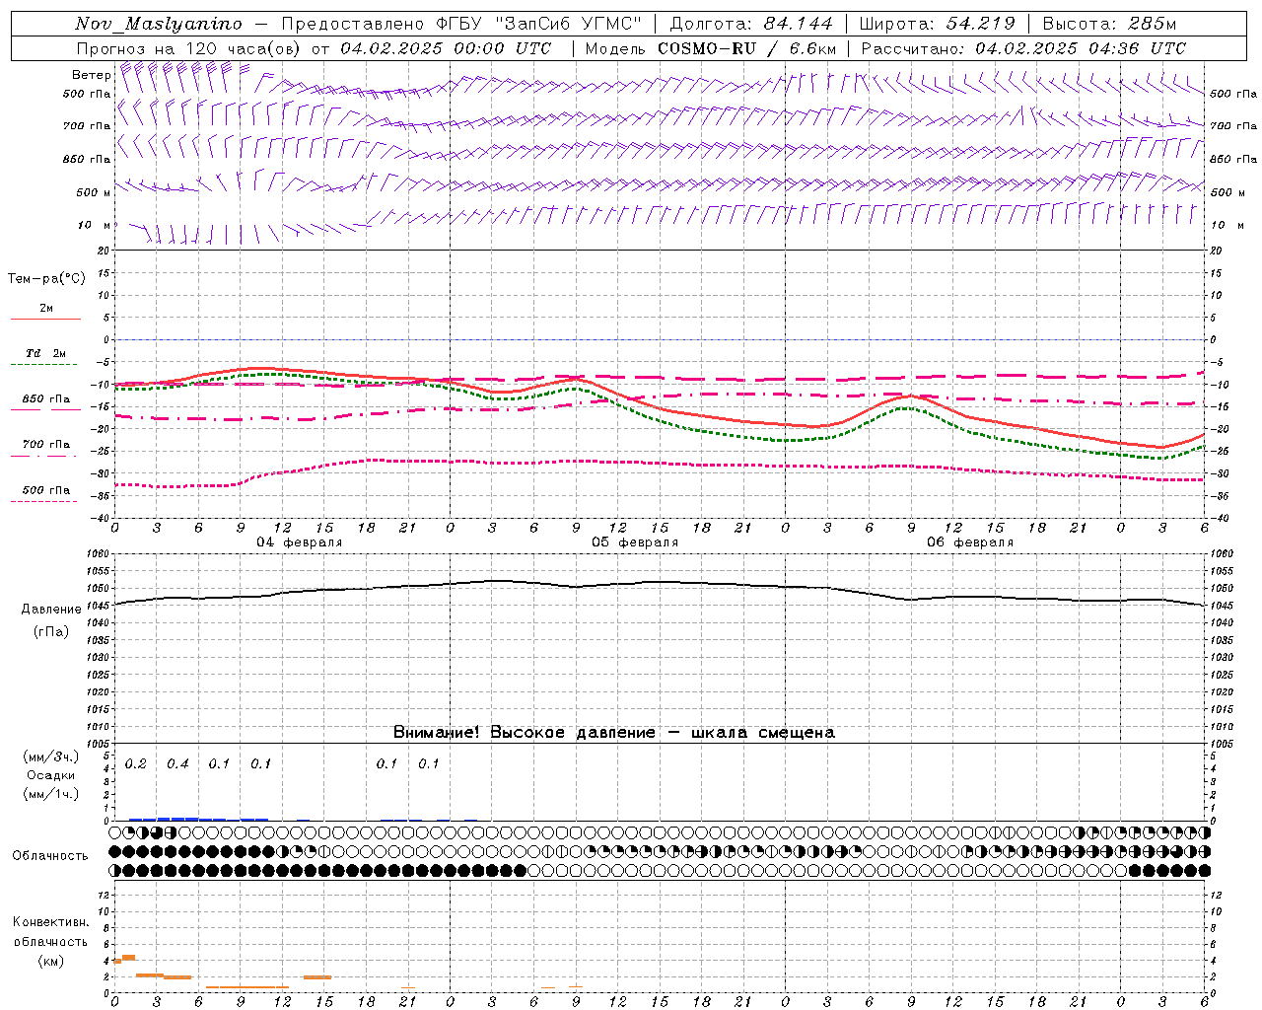Click the 500 гПа entry in the temperature legend
Screen dimensions: 1262x1010
click(x=45, y=490)
